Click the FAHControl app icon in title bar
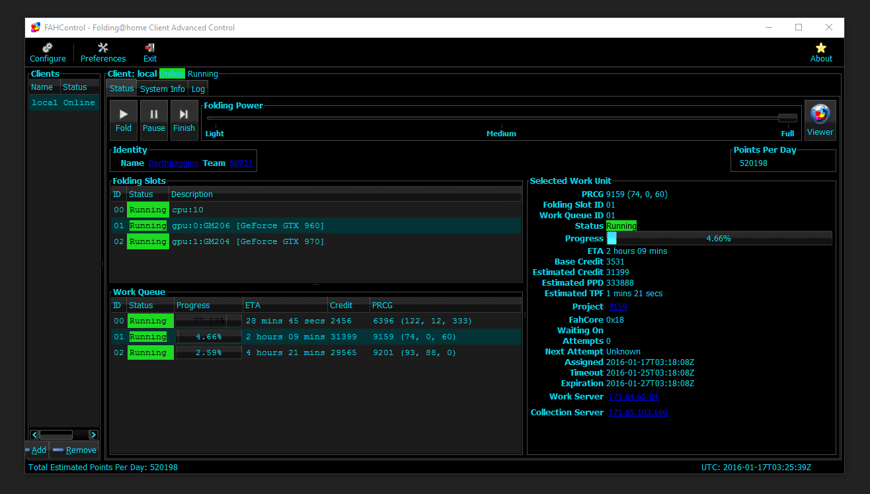The width and height of the screenshot is (870, 494). [36, 27]
